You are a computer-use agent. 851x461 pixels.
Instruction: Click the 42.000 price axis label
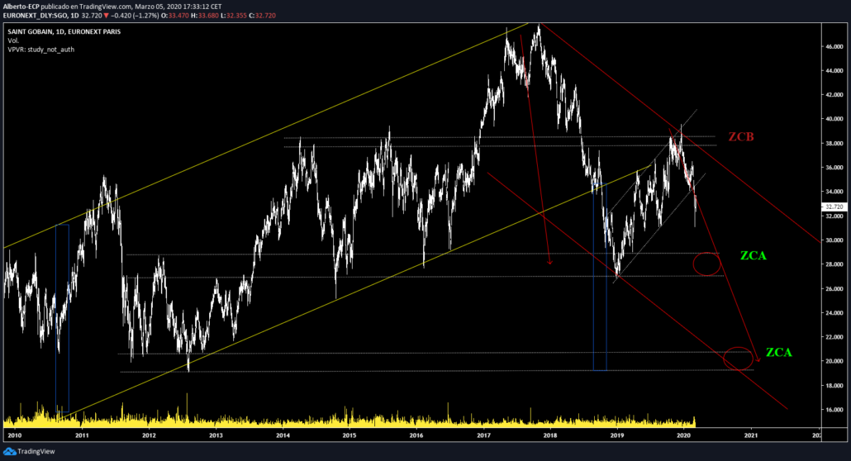[x=834, y=94]
